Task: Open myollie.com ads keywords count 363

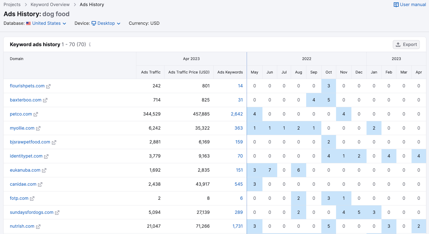Action: point(239,128)
